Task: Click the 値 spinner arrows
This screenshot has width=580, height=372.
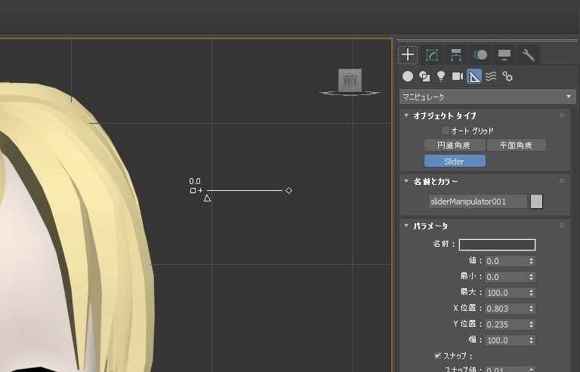Action: (x=532, y=261)
